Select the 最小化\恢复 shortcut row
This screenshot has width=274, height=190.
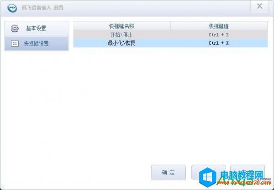tap(170, 43)
